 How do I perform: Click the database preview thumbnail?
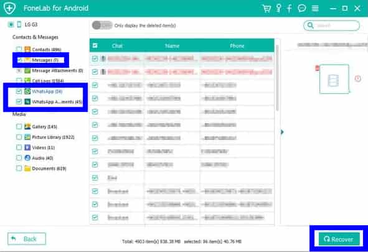(x=334, y=79)
